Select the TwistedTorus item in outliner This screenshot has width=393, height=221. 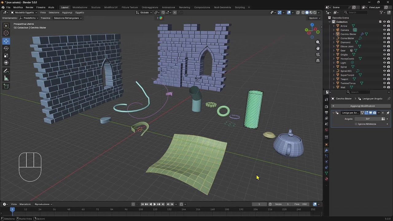coord(348,83)
